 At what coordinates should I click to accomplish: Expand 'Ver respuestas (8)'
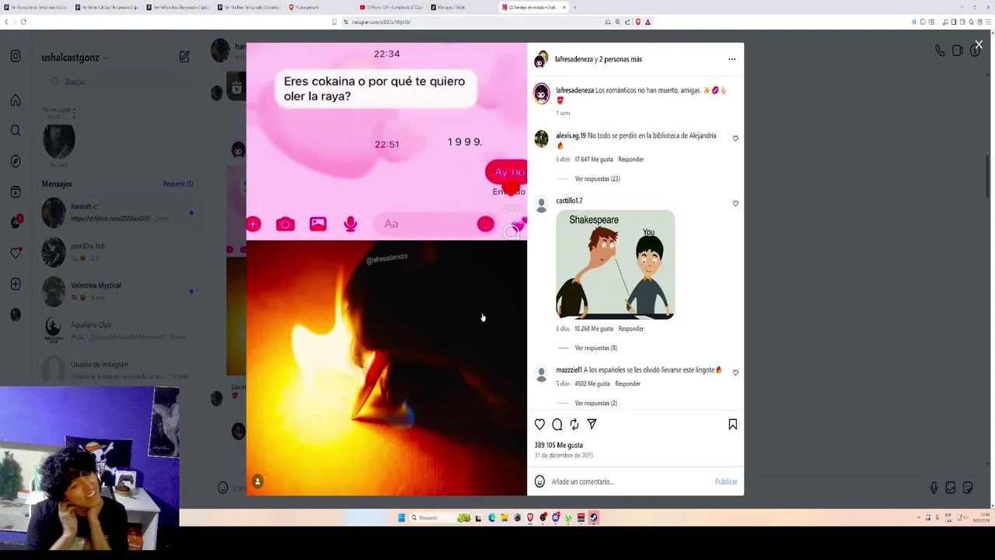[x=596, y=348]
